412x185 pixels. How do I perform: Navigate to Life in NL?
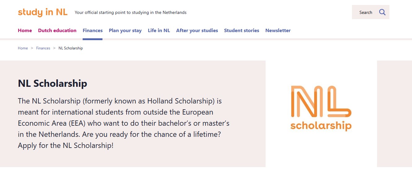click(159, 31)
